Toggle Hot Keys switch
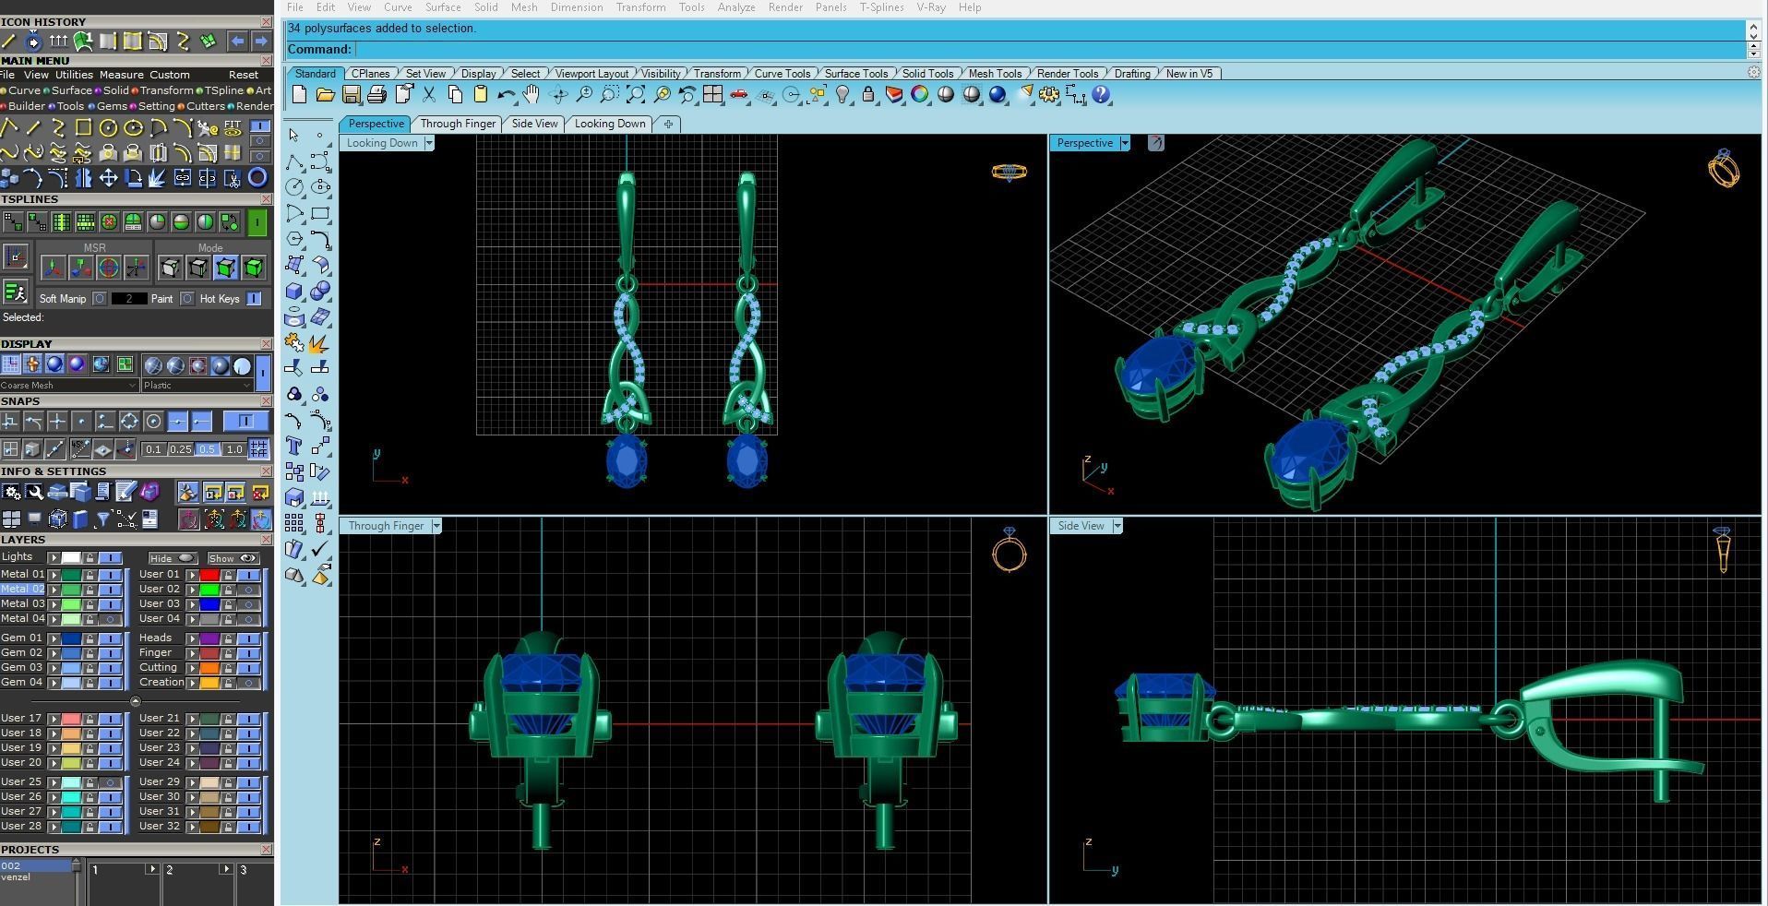The image size is (1768, 906). coord(254,299)
